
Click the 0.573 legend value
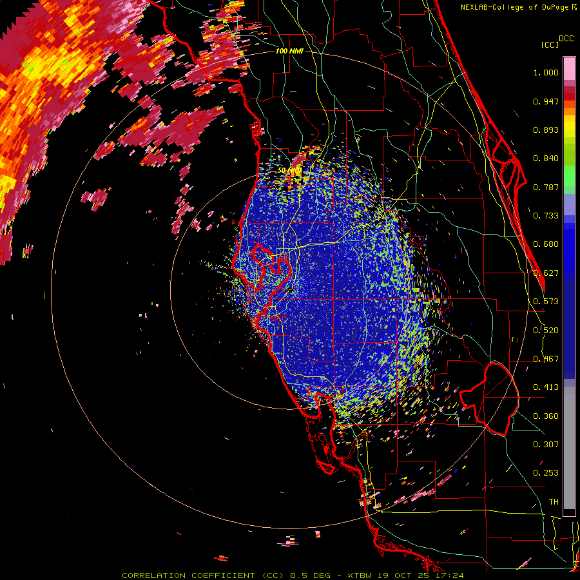546,302
